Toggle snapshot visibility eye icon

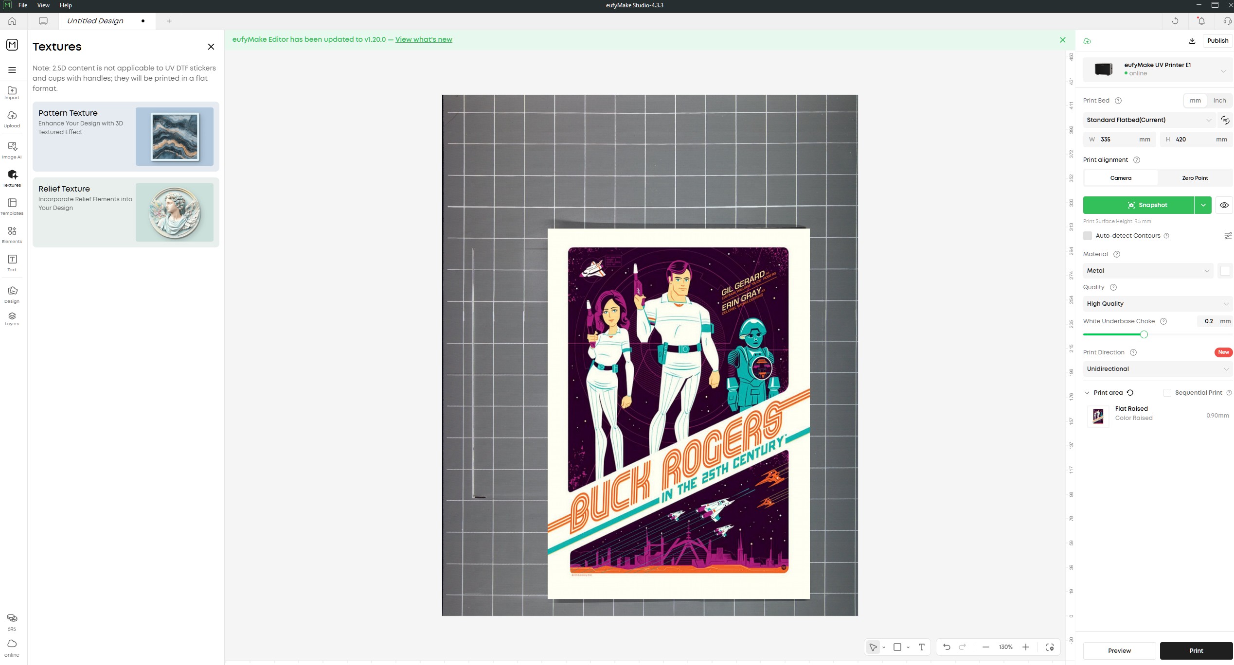[x=1224, y=205]
